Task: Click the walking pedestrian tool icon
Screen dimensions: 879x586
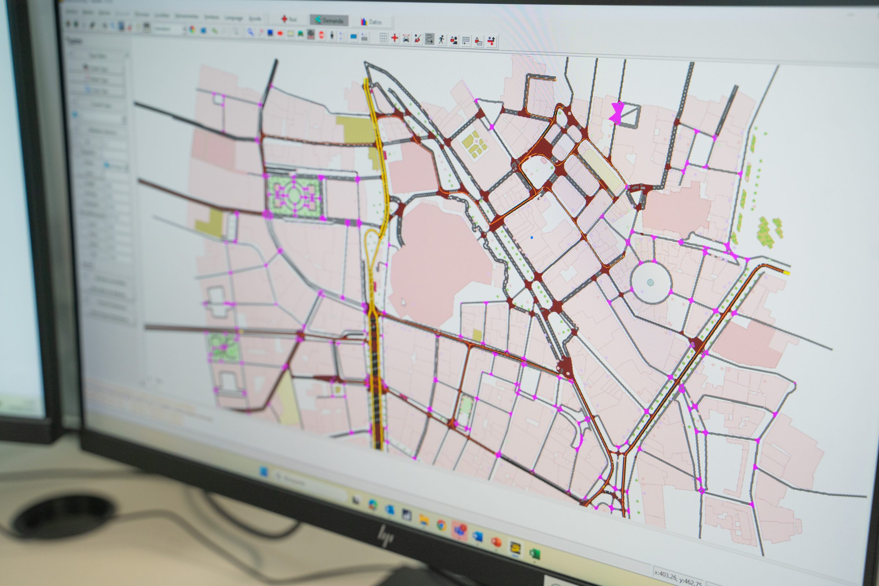Action: pos(441,39)
